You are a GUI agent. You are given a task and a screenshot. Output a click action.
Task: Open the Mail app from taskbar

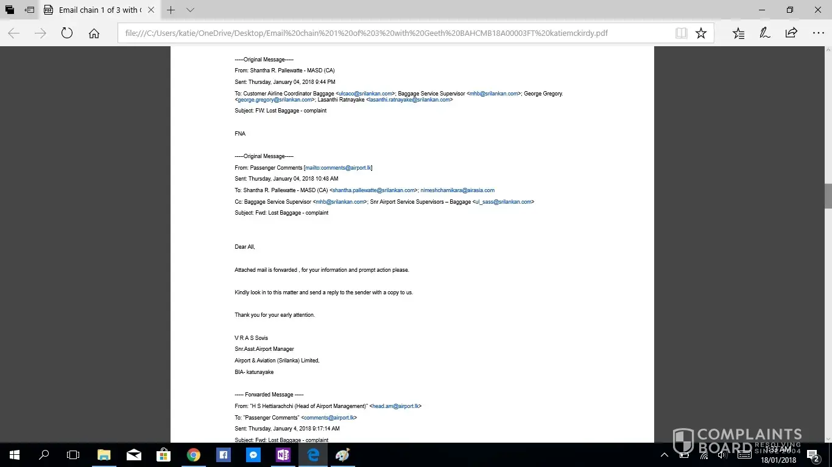(133, 455)
